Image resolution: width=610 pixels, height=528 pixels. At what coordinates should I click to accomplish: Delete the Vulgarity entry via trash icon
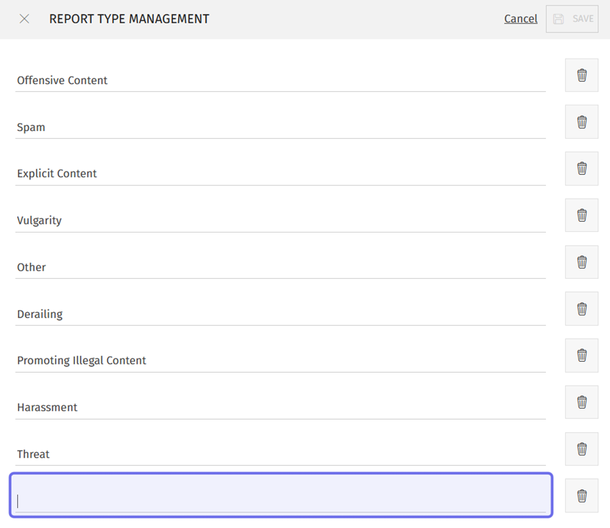point(582,215)
